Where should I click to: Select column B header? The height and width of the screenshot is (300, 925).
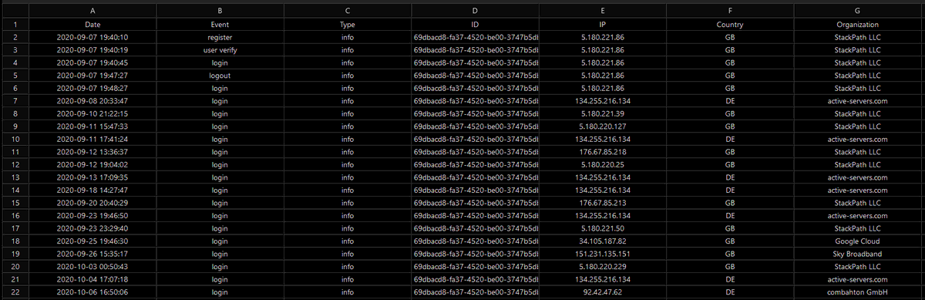[220, 12]
